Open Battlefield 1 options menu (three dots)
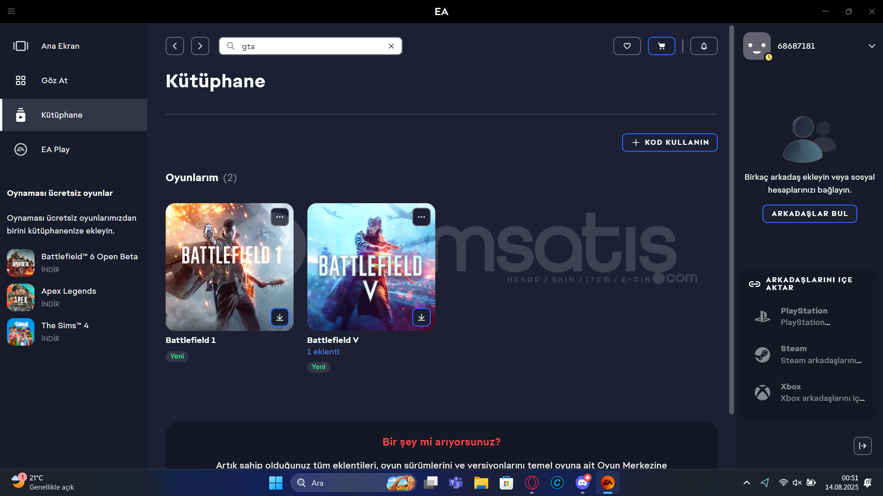The width and height of the screenshot is (883, 496). (x=280, y=217)
